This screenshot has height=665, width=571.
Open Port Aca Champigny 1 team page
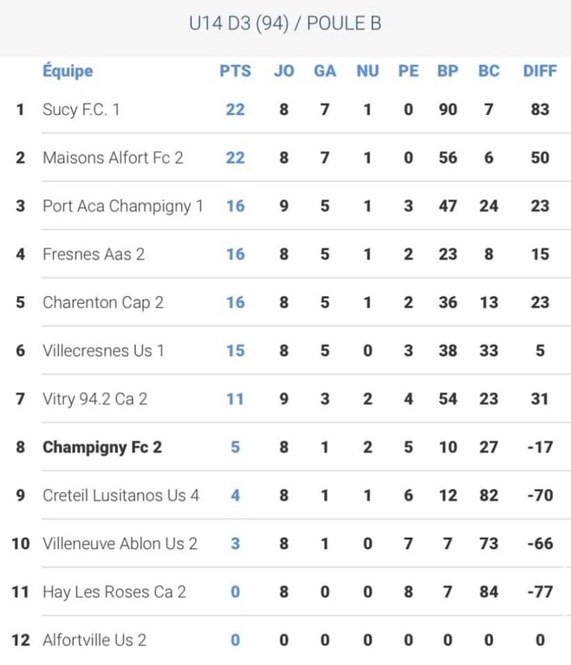pyautogui.click(x=123, y=206)
